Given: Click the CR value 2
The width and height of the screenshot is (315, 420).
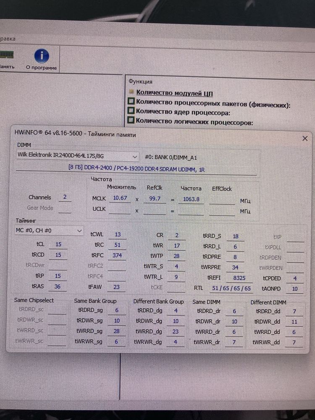Looking at the screenshot, I should coord(177,236).
